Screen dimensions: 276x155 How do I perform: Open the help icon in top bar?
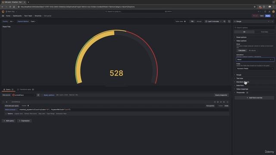[265, 12]
